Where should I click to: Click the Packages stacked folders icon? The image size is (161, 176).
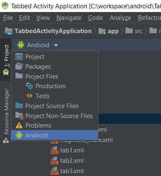coord(19,66)
